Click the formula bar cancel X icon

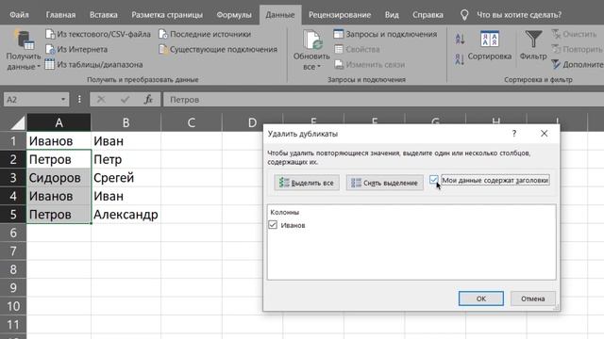101,100
